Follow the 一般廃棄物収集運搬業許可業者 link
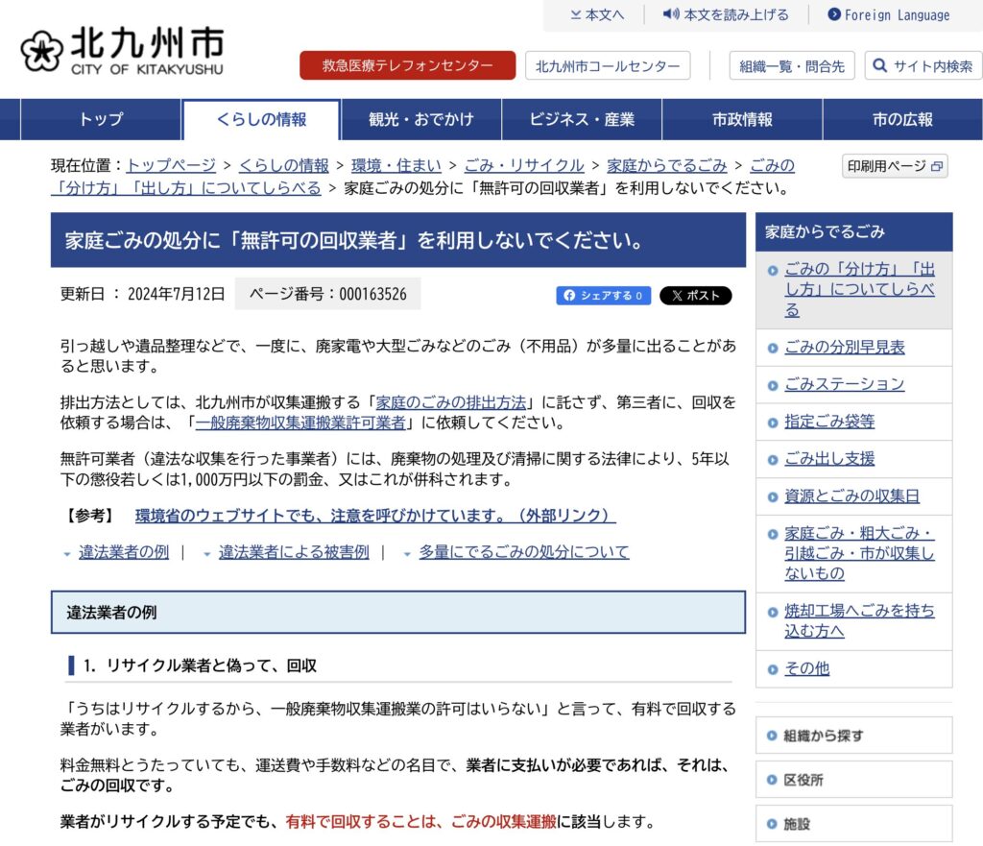 click(300, 423)
